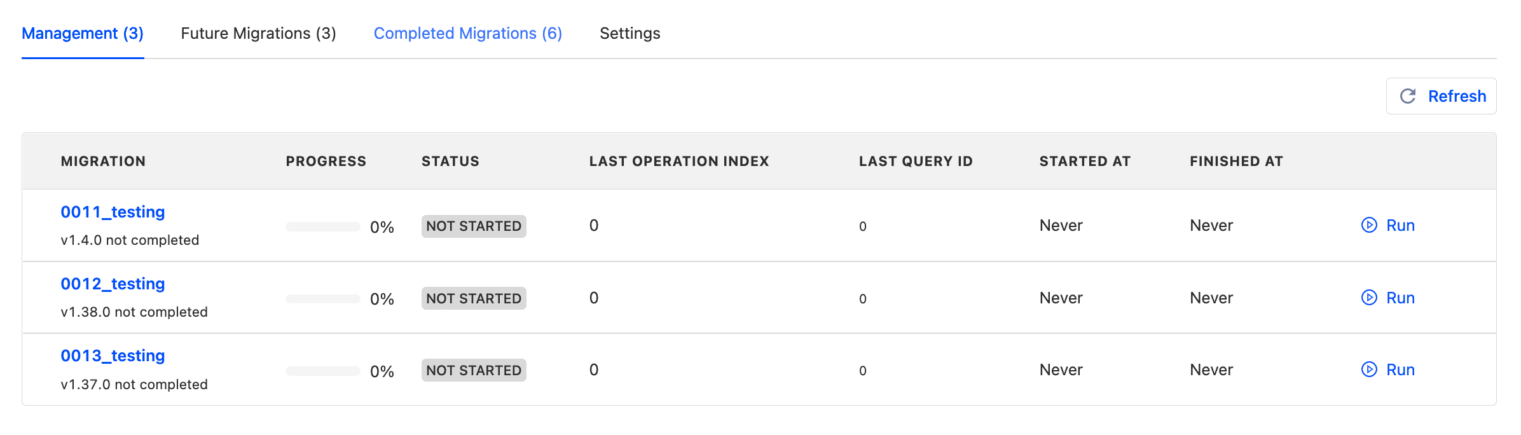
Task: Click NOT STARTED badge for 0013_testing
Action: (474, 370)
